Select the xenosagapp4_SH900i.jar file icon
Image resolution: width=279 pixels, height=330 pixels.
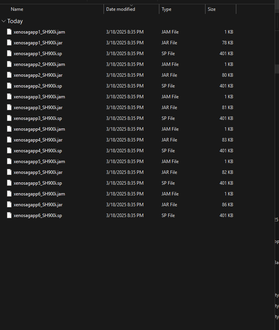point(9,140)
